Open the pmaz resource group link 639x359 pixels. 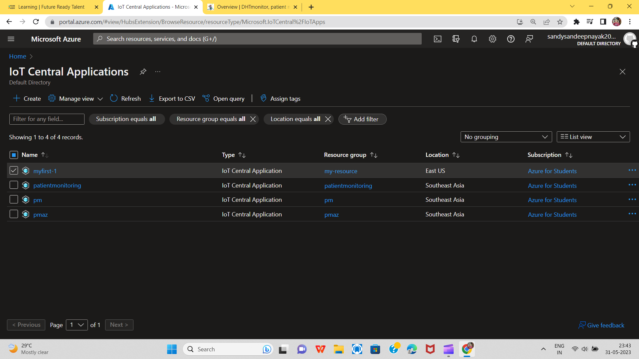click(x=331, y=214)
